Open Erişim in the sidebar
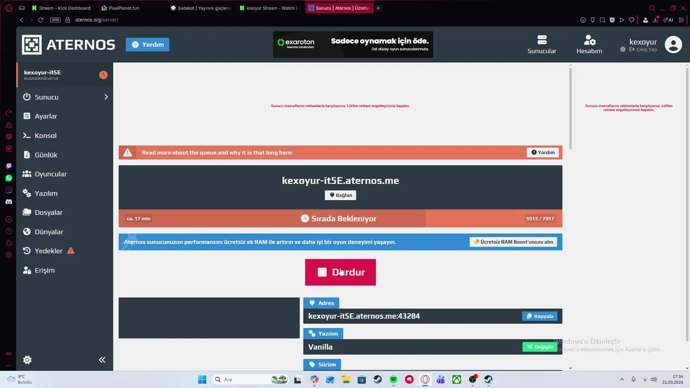 point(45,271)
